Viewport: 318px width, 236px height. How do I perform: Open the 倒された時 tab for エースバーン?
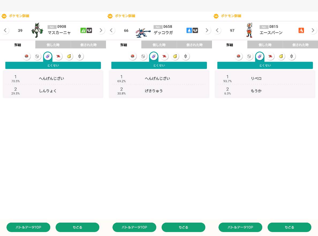point(300,45)
